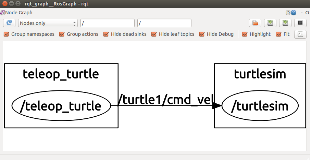Click the turtlesim namespace box title
The height and width of the screenshot is (160, 311).
point(260,74)
